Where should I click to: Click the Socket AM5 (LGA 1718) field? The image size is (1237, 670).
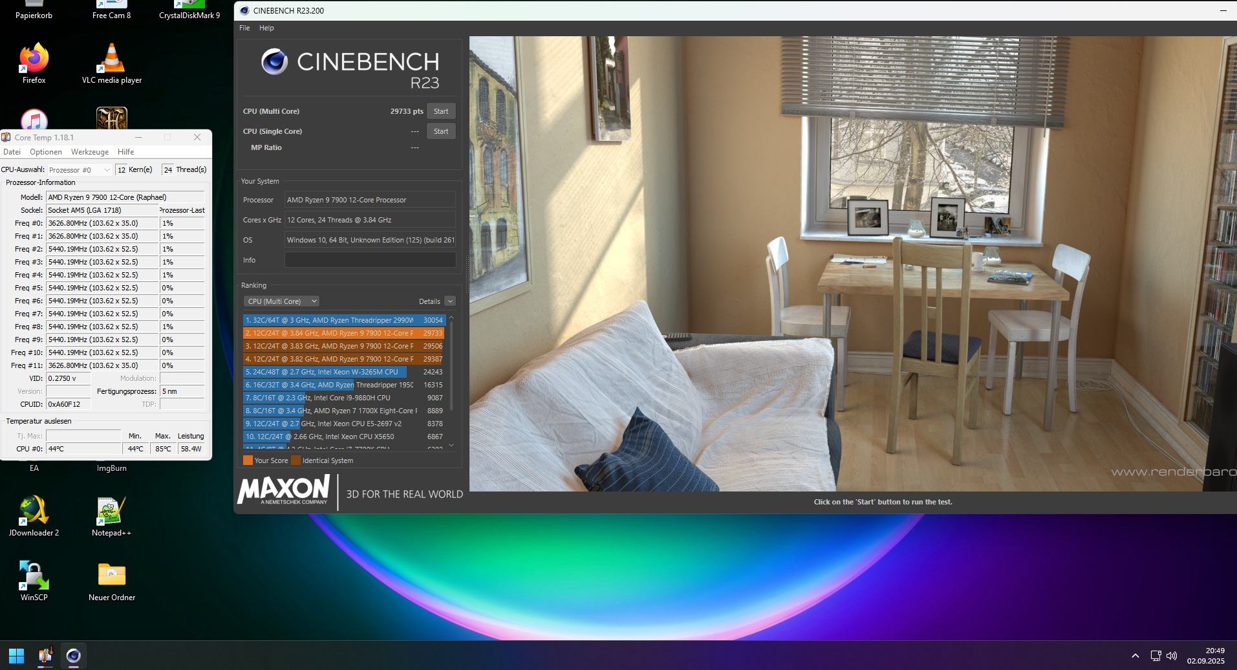[102, 210]
